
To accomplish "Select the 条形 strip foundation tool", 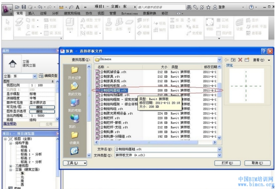I will pos(119,24).
